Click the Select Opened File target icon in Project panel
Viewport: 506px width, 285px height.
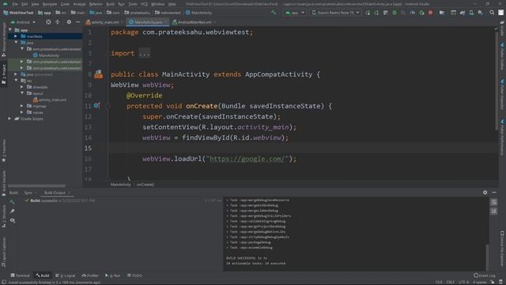pos(48,22)
